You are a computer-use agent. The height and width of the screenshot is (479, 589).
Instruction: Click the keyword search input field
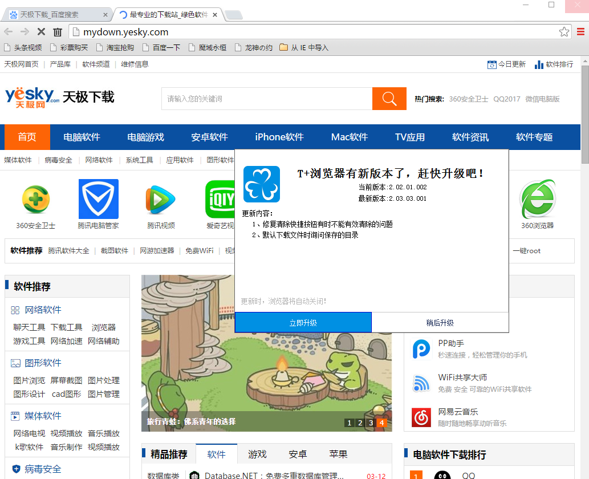267,99
